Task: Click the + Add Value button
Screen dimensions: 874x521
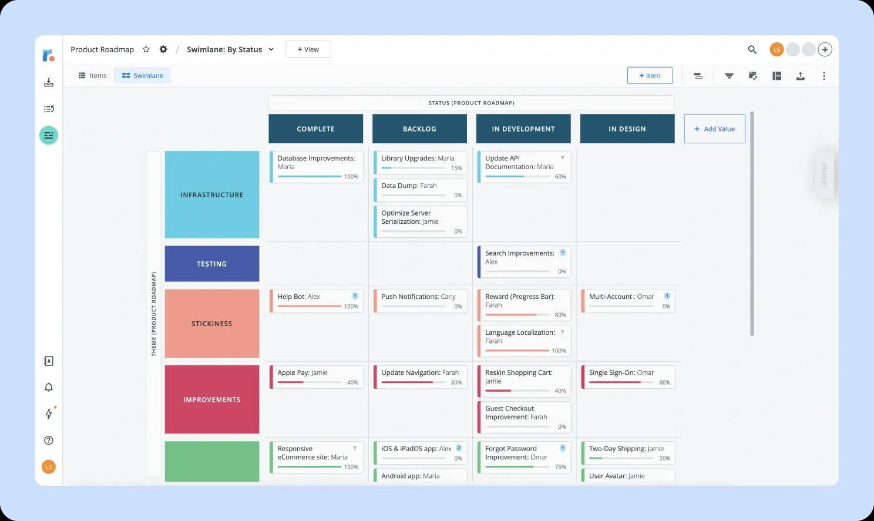Action: (x=715, y=129)
